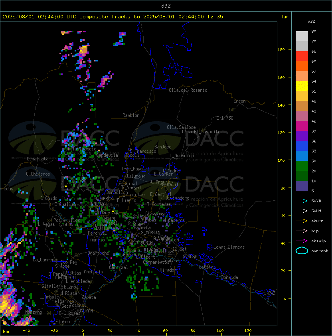Click the 'TUPUNGATO' town label
Image resolution: width=332 pixels, height=336 pixels.
coord(65,277)
